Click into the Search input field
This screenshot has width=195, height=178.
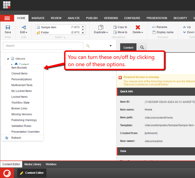[x=43, y=46]
